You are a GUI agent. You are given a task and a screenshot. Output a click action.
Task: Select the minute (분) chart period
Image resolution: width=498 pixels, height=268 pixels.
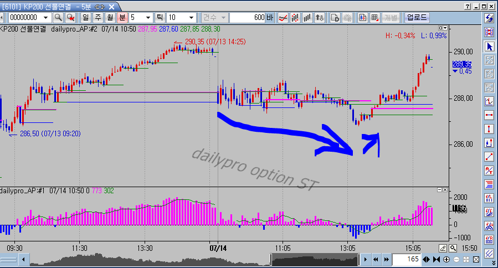(x=122, y=18)
